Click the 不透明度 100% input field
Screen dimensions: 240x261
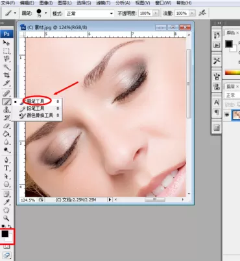[145, 14]
